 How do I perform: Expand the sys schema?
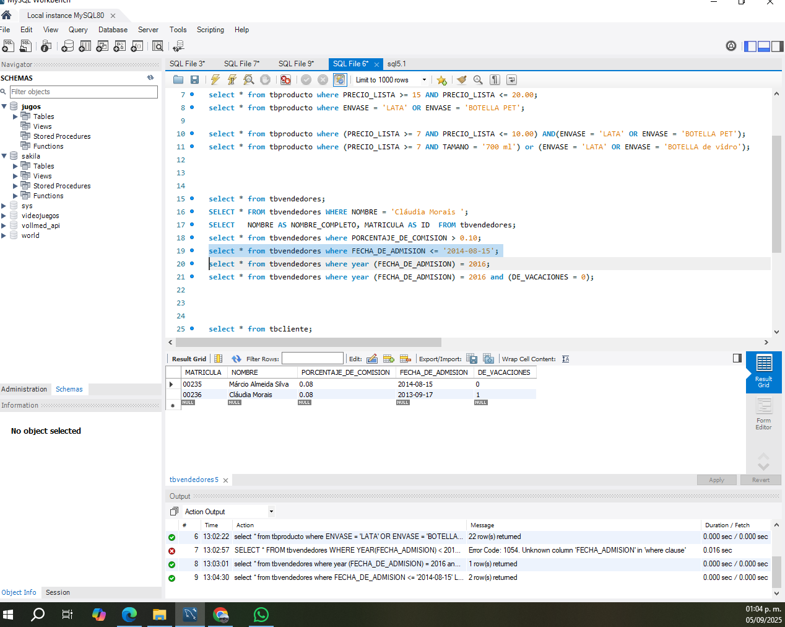coord(4,206)
